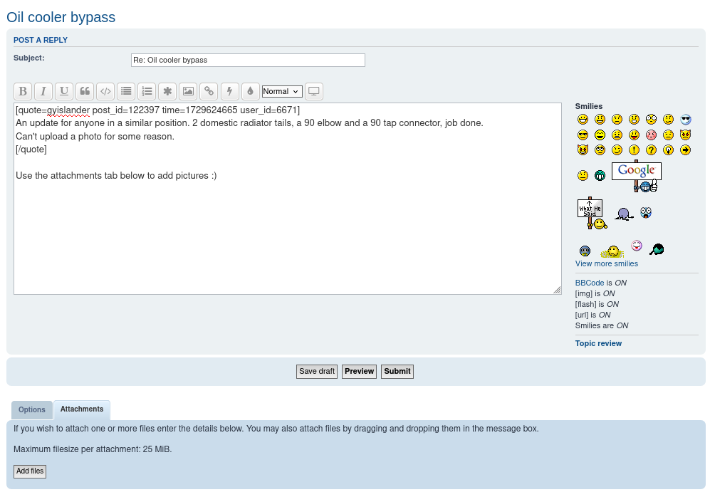The image size is (710, 497).
Task: Insert an ordered numbered list
Action: click(x=147, y=91)
